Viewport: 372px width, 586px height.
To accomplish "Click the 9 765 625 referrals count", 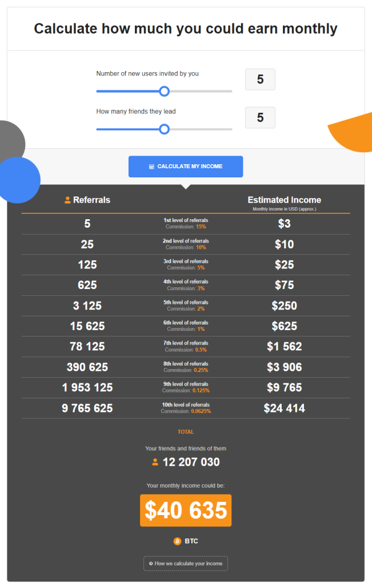I will click(87, 408).
